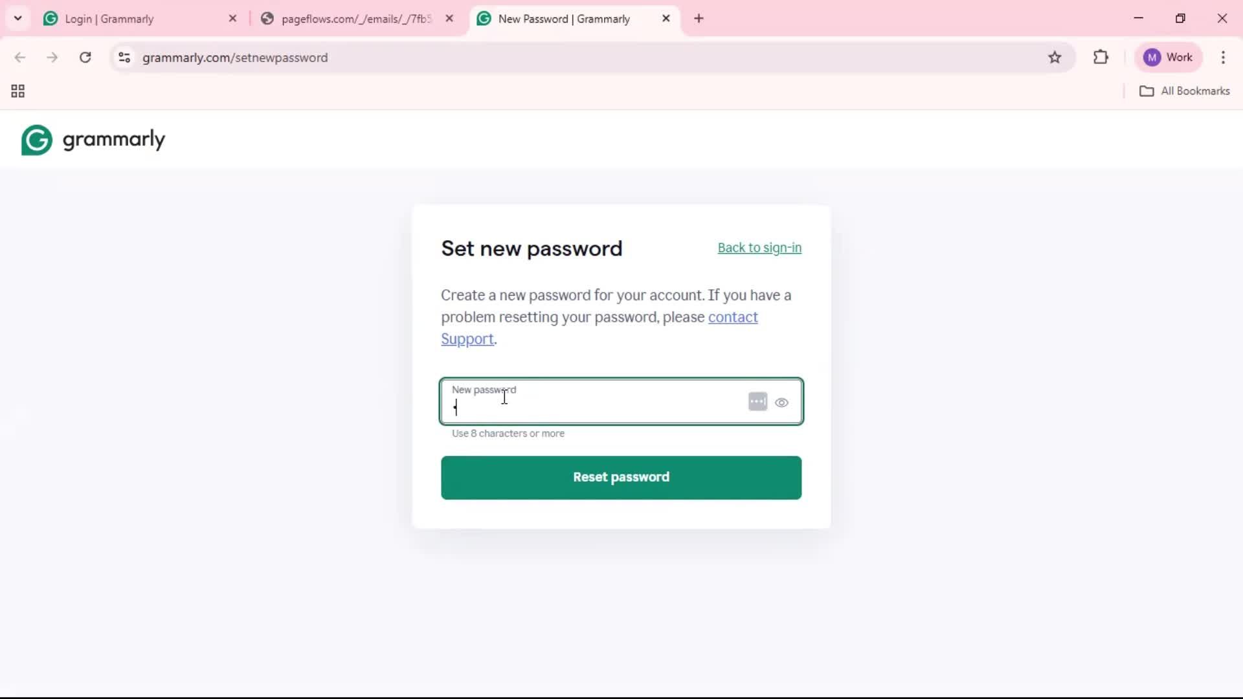Click the Grammarly logo icon

coord(37,140)
